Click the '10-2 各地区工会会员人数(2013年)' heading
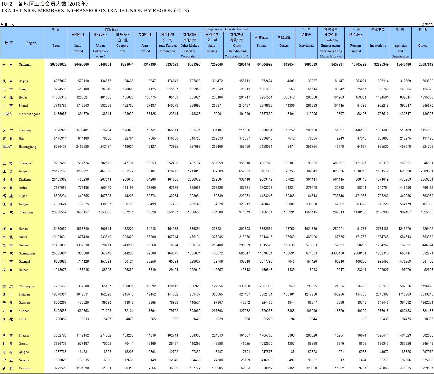 pyautogui.click(x=45, y=4)
